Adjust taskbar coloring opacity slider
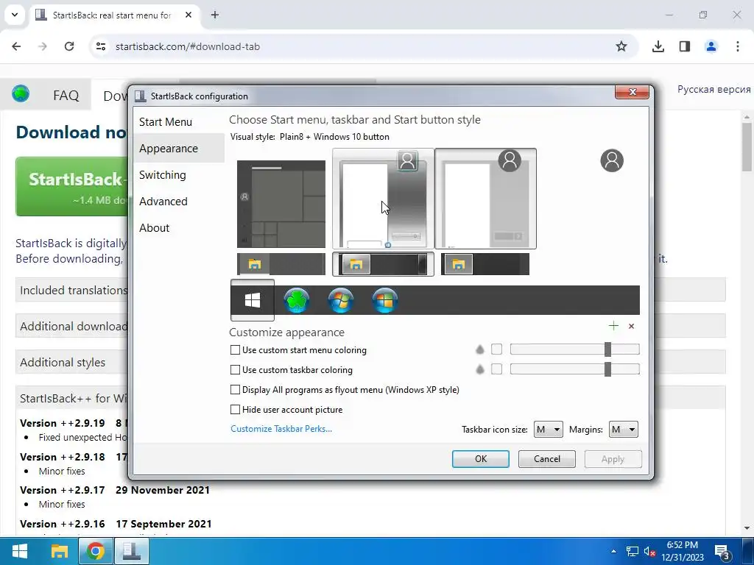Image resolution: width=754 pixels, height=565 pixels. [x=574, y=369]
